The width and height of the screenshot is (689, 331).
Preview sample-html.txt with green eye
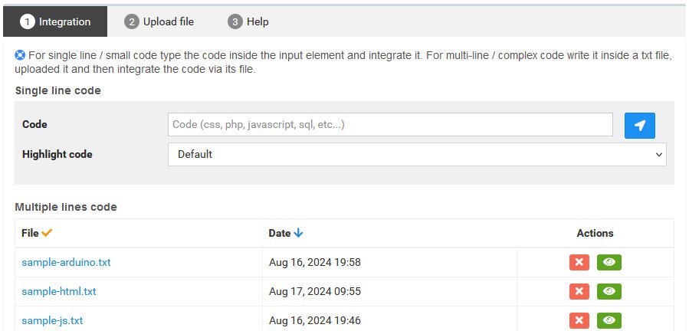pyautogui.click(x=609, y=291)
